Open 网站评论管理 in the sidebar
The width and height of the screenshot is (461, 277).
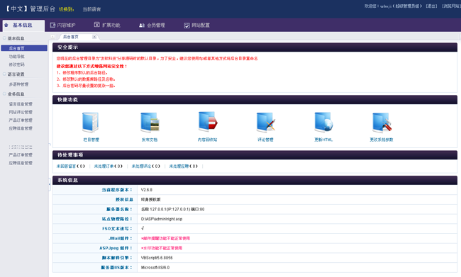click(21, 112)
